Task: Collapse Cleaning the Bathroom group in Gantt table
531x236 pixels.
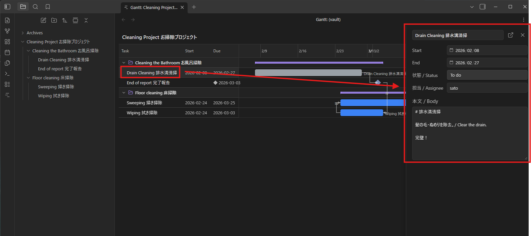Action: (x=124, y=63)
